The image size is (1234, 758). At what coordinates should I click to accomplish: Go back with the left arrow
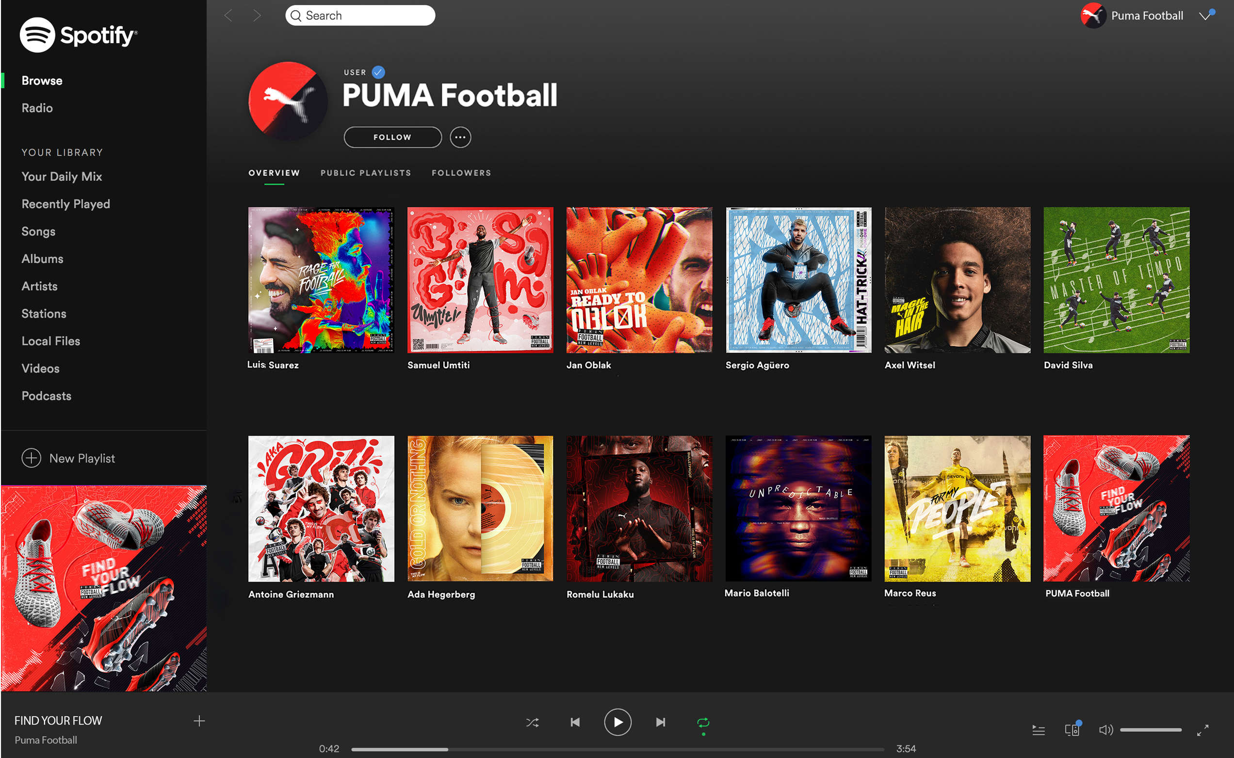(228, 16)
